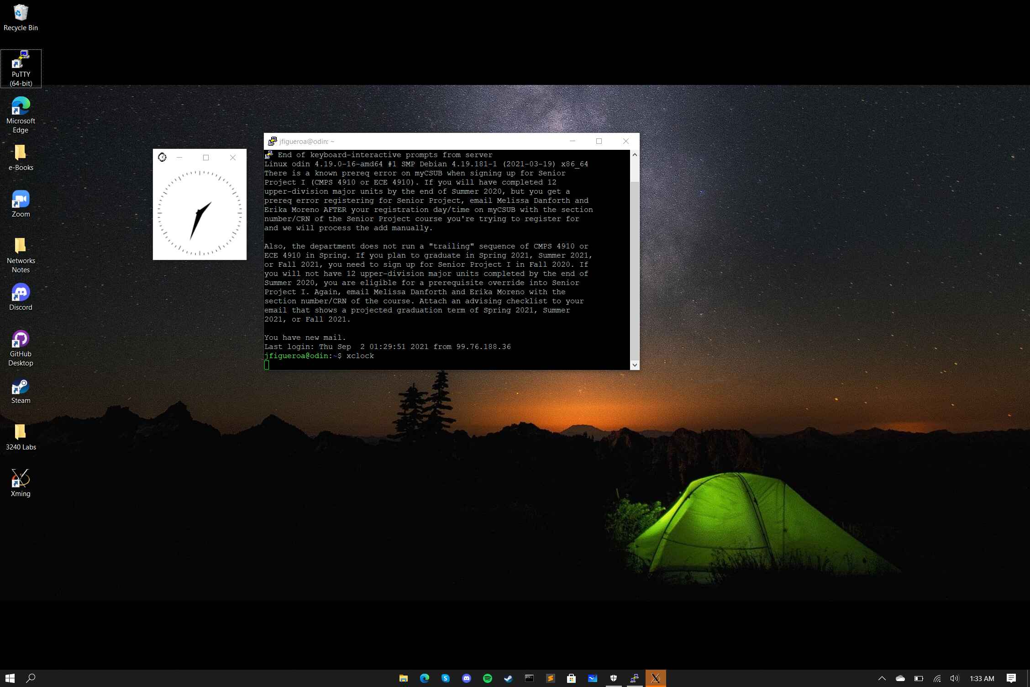Viewport: 1030px width, 687px height.
Task: Close the PuTTY terminal window
Action: click(626, 141)
